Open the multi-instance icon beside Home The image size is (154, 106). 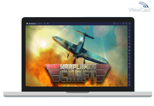(48, 24)
